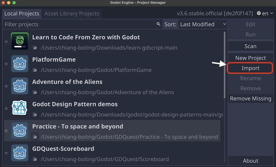
Task: Select the PlatformGame project title
Action: coord(54,60)
